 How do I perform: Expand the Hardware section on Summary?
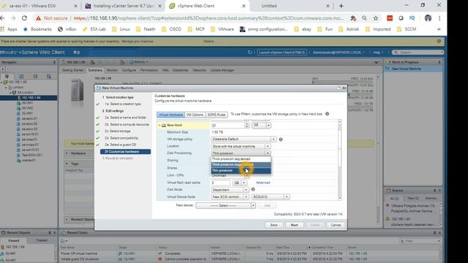tap(67, 153)
